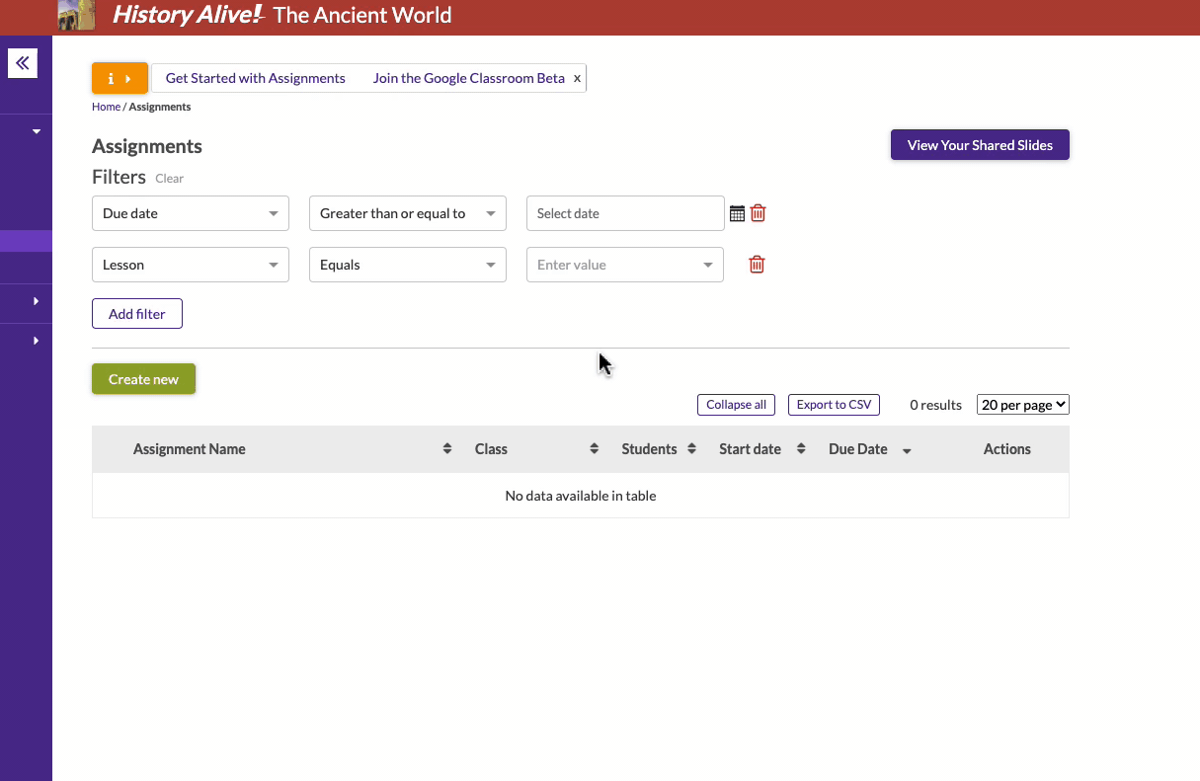Delete the Due date filter using trash icon
The width and height of the screenshot is (1200, 781).
757,212
